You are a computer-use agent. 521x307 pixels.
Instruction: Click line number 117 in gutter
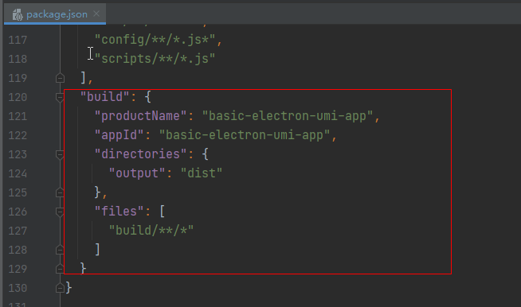click(18, 40)
